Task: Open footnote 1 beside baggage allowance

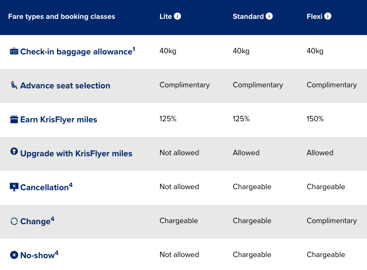Action: tap(134, 49)
